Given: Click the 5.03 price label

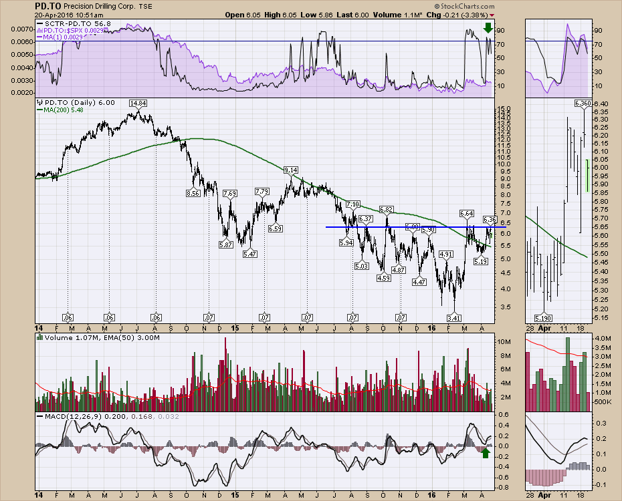Looking at the screenshot, I should (x=361, y=266).
